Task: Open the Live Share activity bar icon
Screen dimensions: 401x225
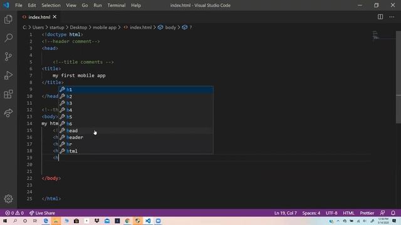Action: [8, 113]
